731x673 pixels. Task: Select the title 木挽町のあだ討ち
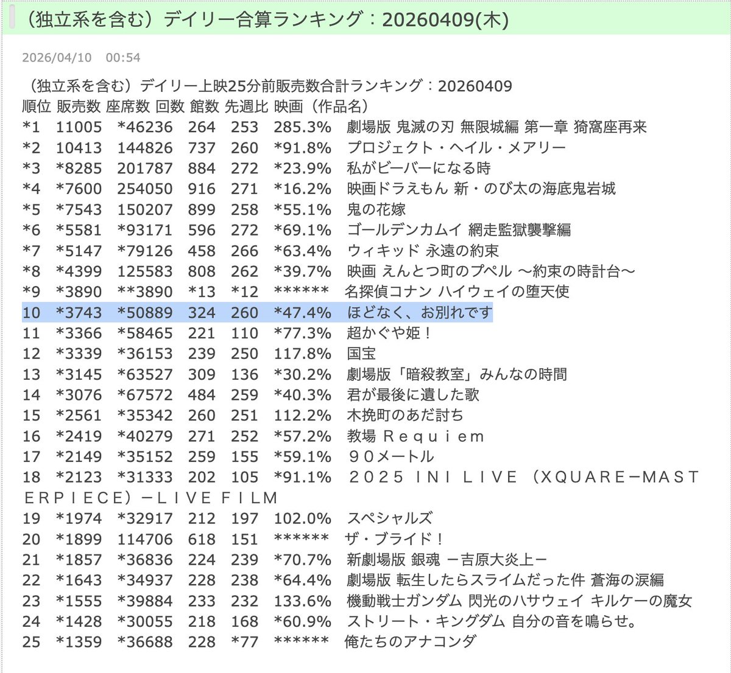click(x=406, y=416)
